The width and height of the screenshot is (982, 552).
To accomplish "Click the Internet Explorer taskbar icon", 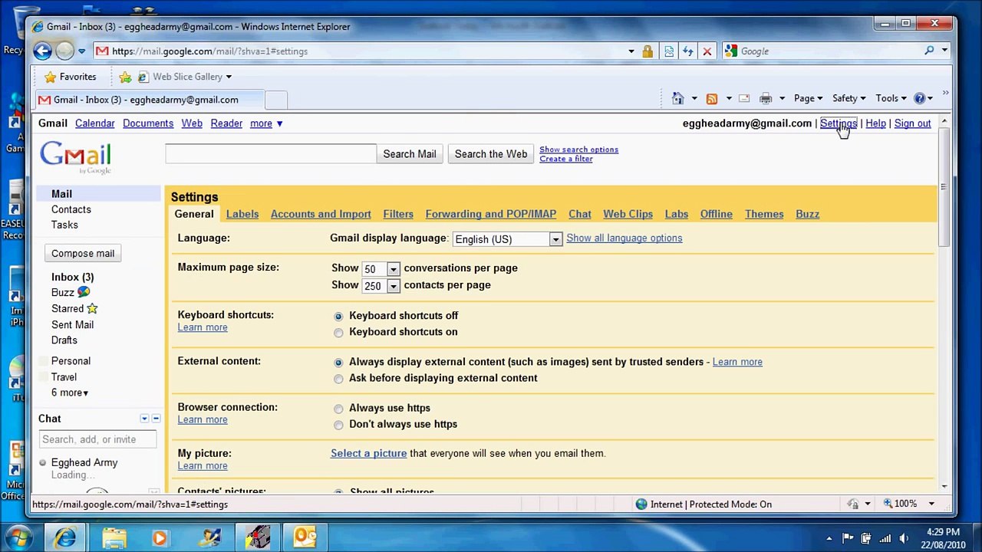I will pos(65,537).
